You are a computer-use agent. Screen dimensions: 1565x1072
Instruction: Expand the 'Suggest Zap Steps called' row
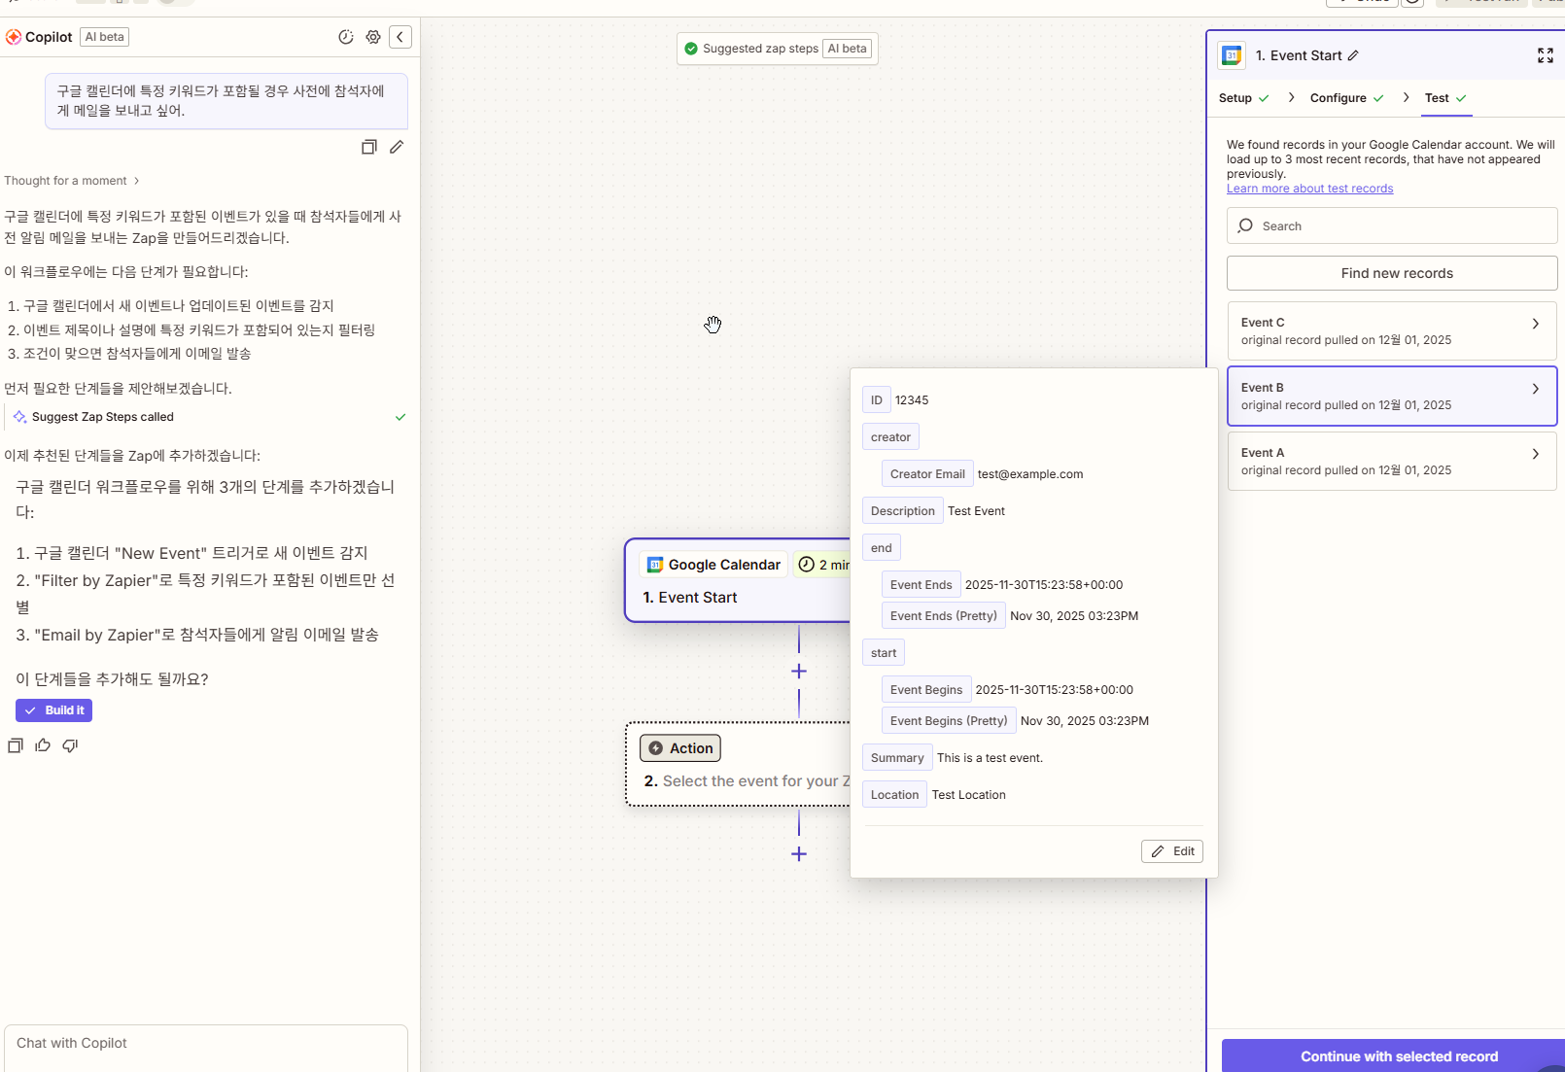pos(206,417)
